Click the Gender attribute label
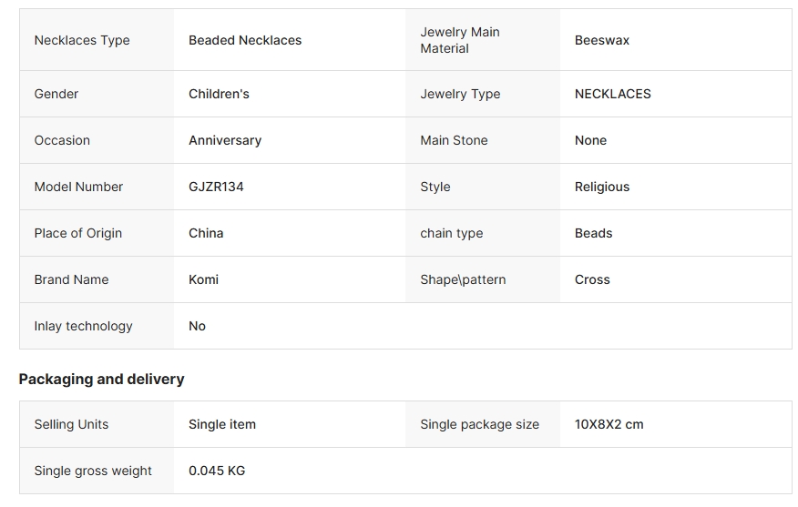The image size is (798, 507). pos(56,94)
